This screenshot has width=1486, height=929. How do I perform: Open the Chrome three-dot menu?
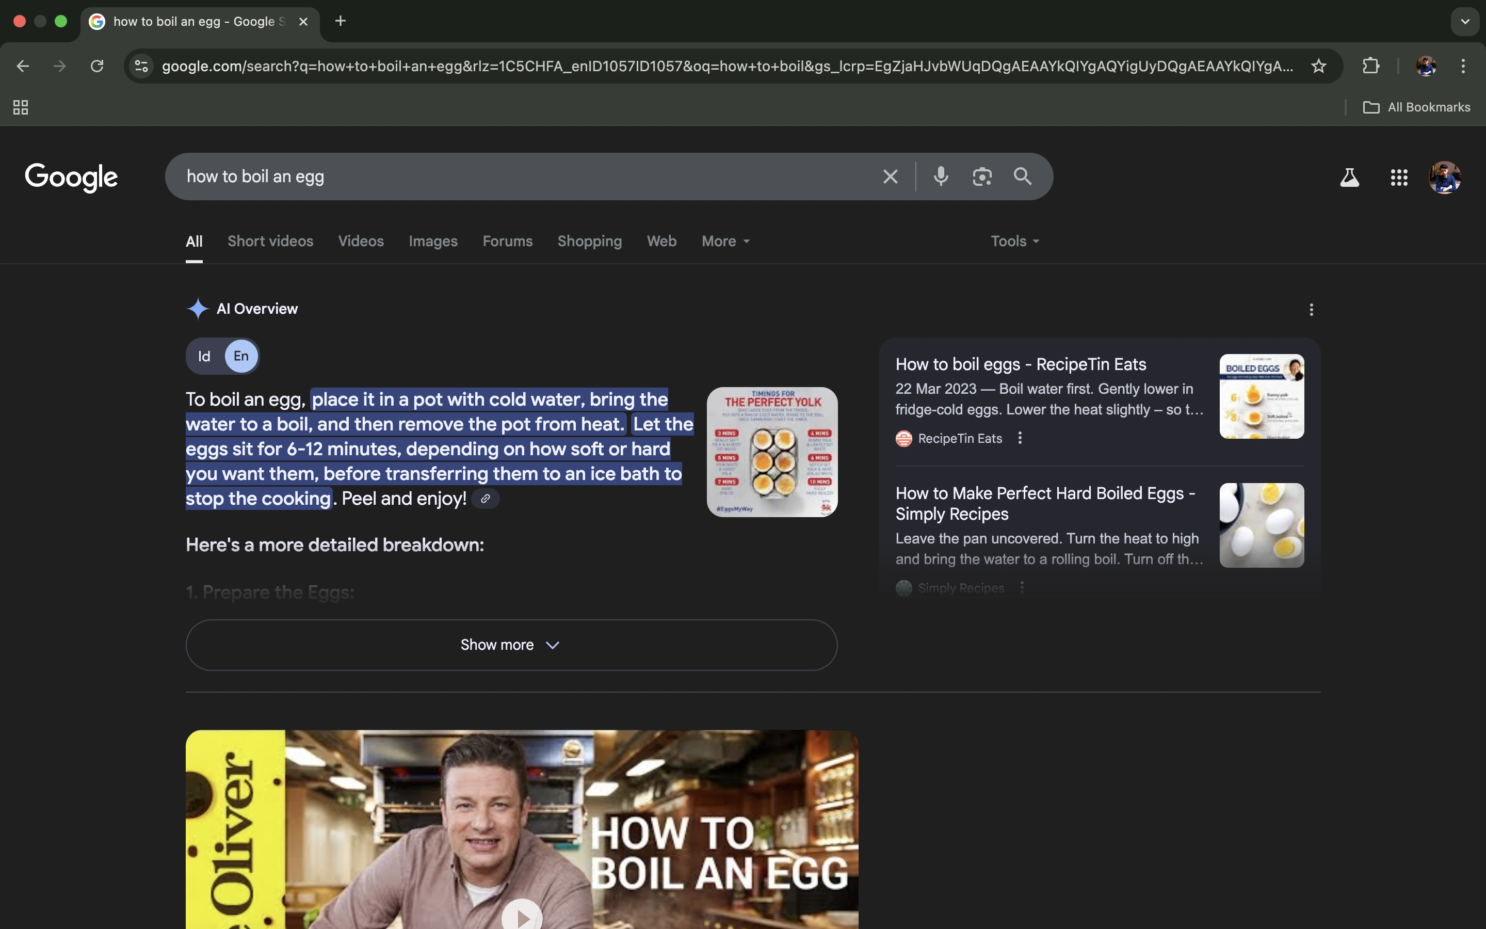1463,66
